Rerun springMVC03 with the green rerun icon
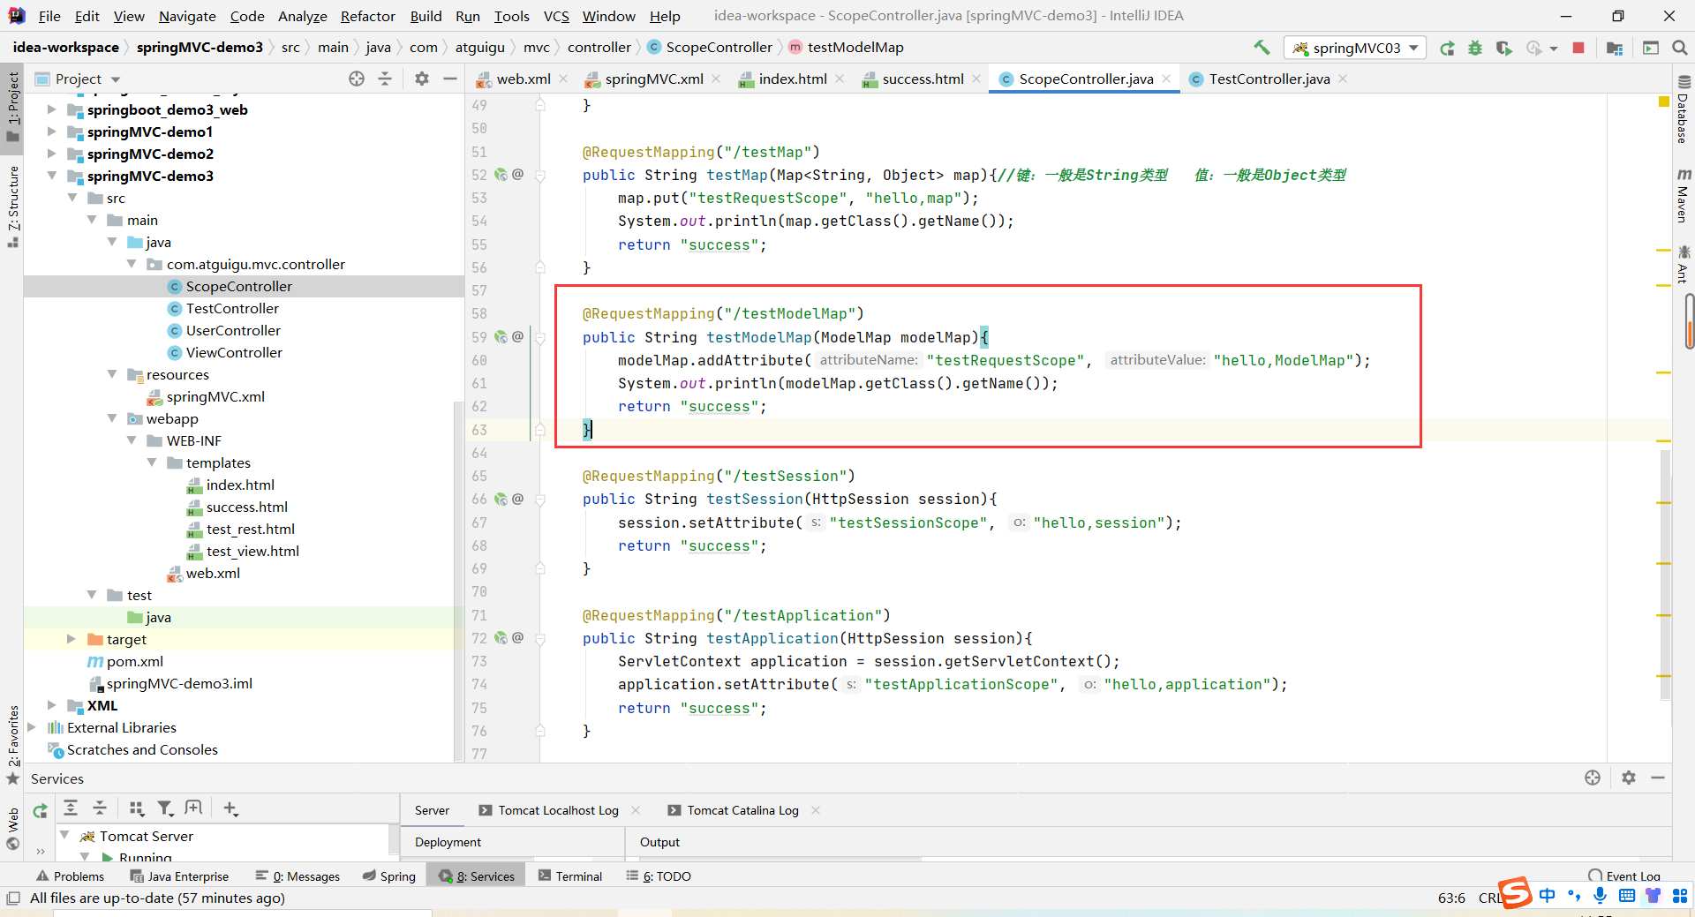The width and height of the screenshot is (1695, 917). (1447, 48)
